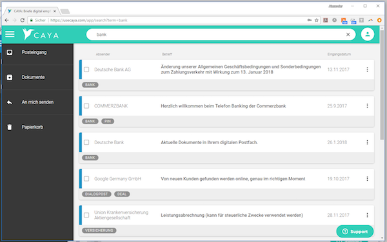
Task: Click the green Sicher padlock icon
Action: coord(32,20)
